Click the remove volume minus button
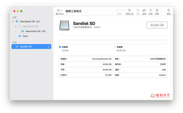The height and width of the screenshot is (113, 183). pos(122,10)
